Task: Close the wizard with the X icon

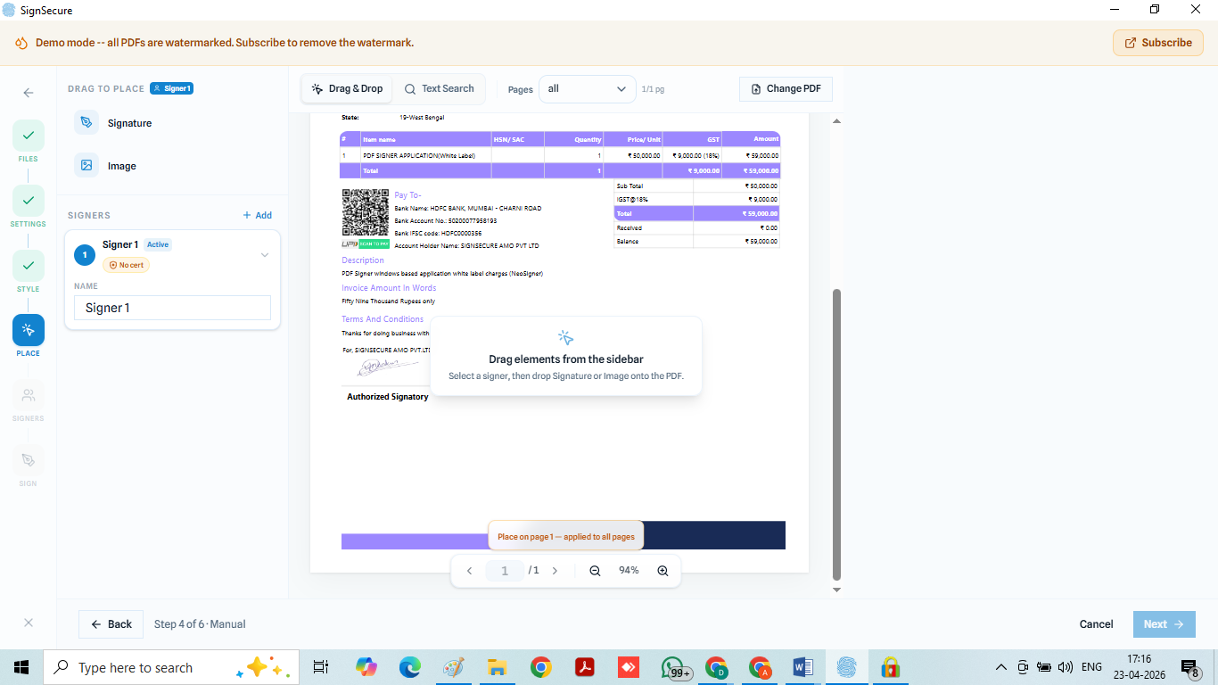Action: (x=29, y=623)
